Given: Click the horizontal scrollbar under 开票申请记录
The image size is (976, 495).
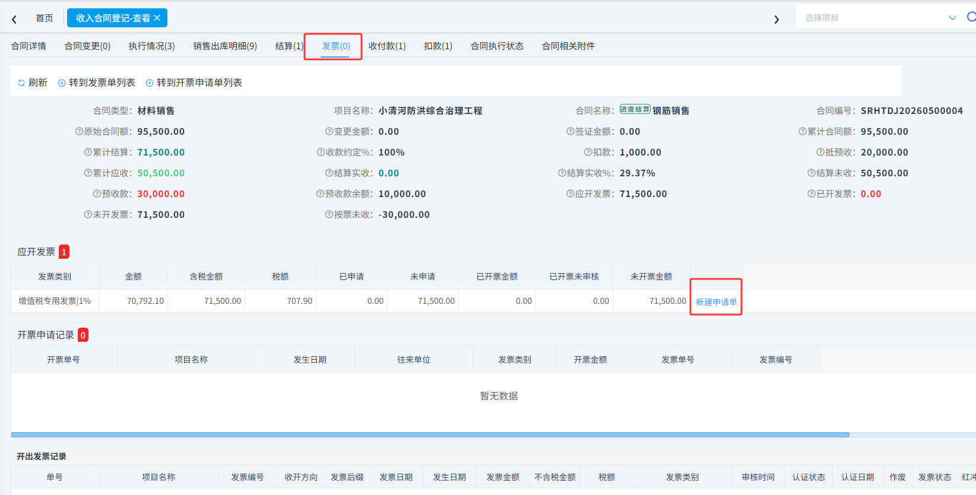Looking at the screenshot, I should [x=430, y=435].
